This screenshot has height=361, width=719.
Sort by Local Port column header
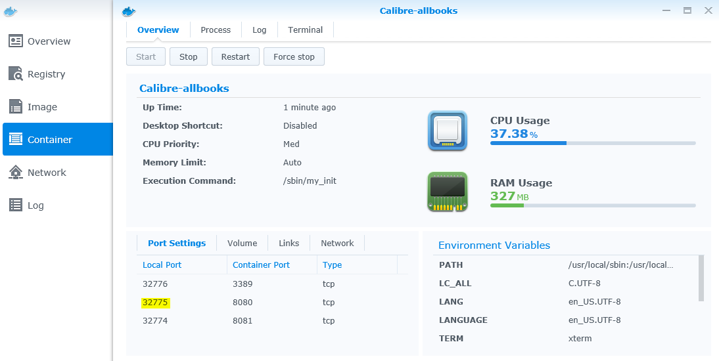[181, 265]
